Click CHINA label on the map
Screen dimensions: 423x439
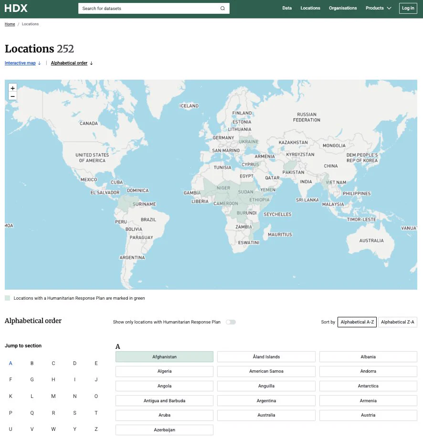[331, 166]
